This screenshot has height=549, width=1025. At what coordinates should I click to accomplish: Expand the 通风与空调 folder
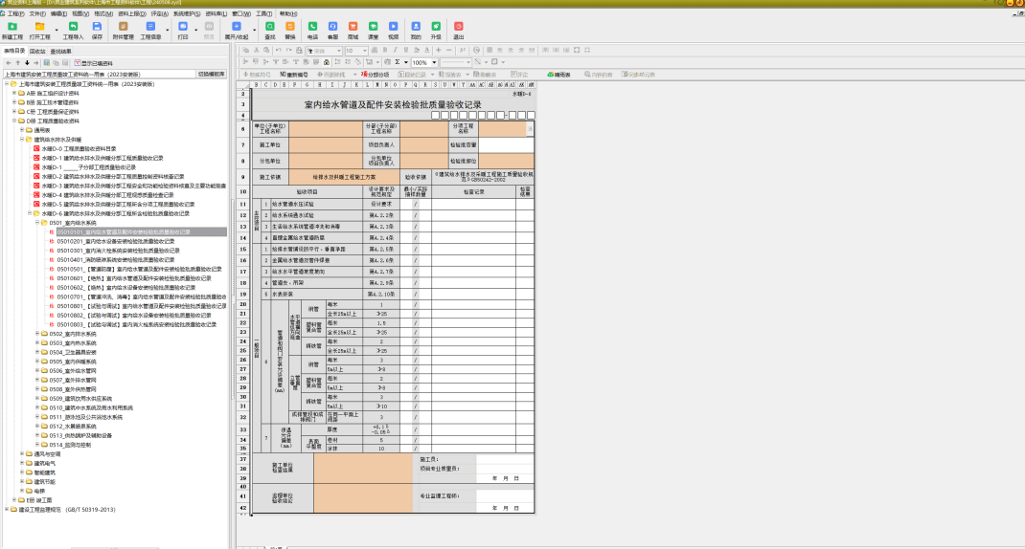tap(22, 453)
